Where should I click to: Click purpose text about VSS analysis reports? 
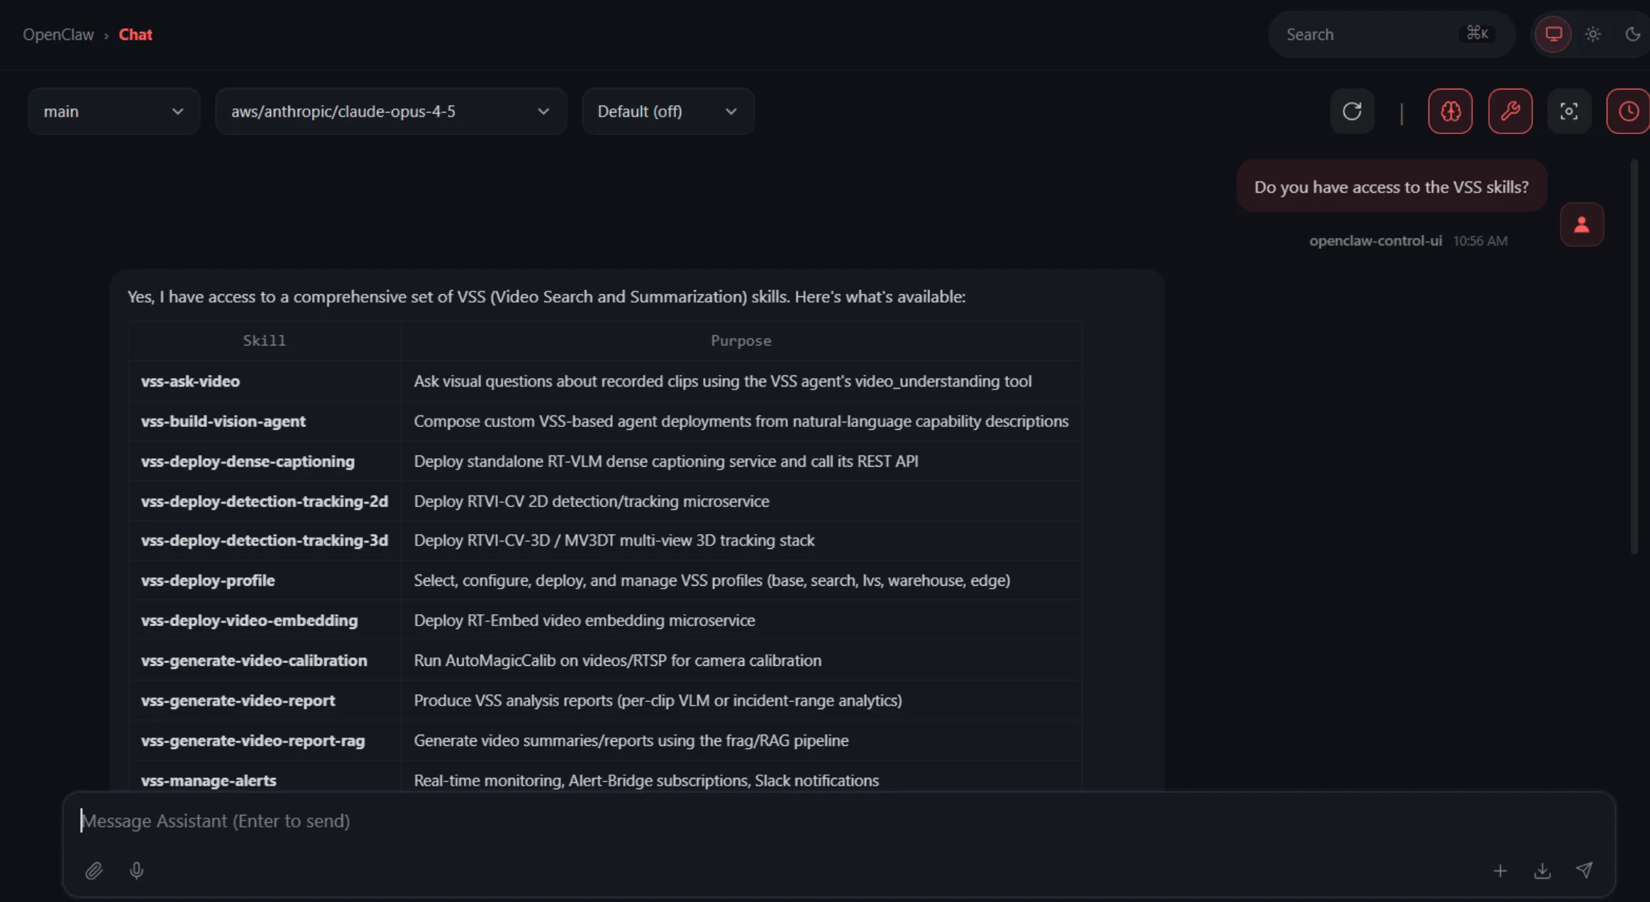pos(658,701)
